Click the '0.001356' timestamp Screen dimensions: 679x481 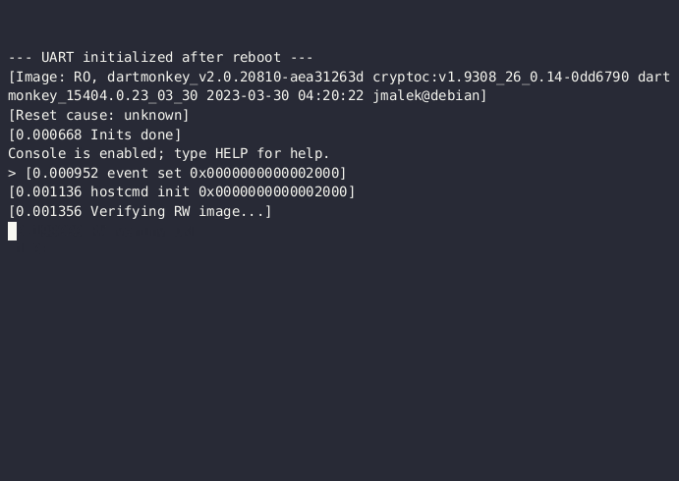coord(49,211)
